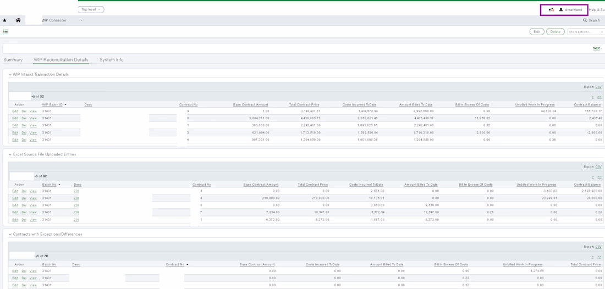The height and width of the screenshot is (289, 605).
Task: Sort exceptions table by Total Contract Price header
Action: [x=586, y=264]
